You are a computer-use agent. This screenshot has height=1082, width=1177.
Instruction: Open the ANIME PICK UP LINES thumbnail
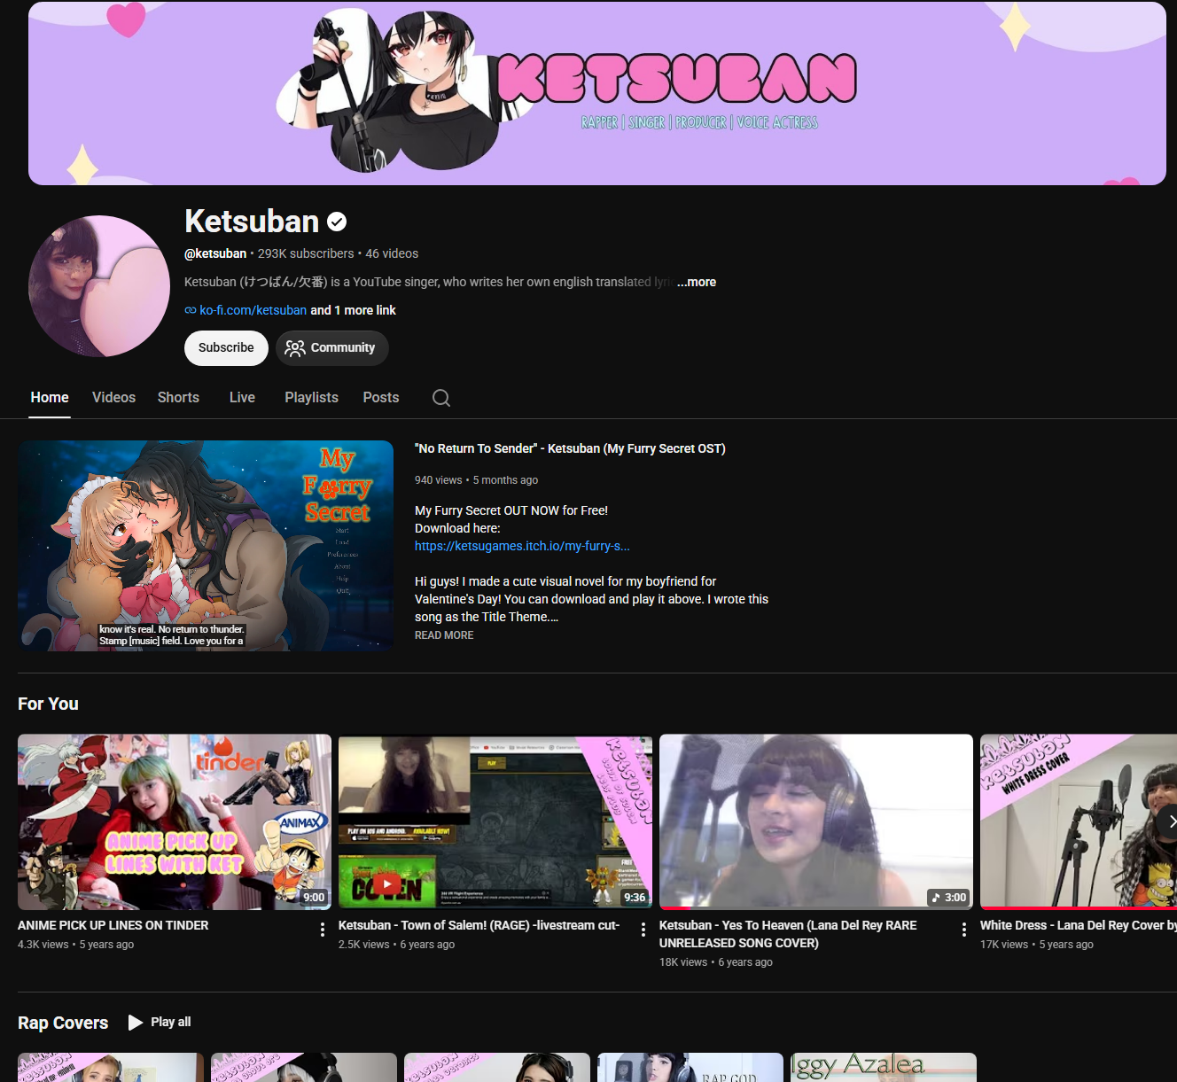click(x=175, y=821)
